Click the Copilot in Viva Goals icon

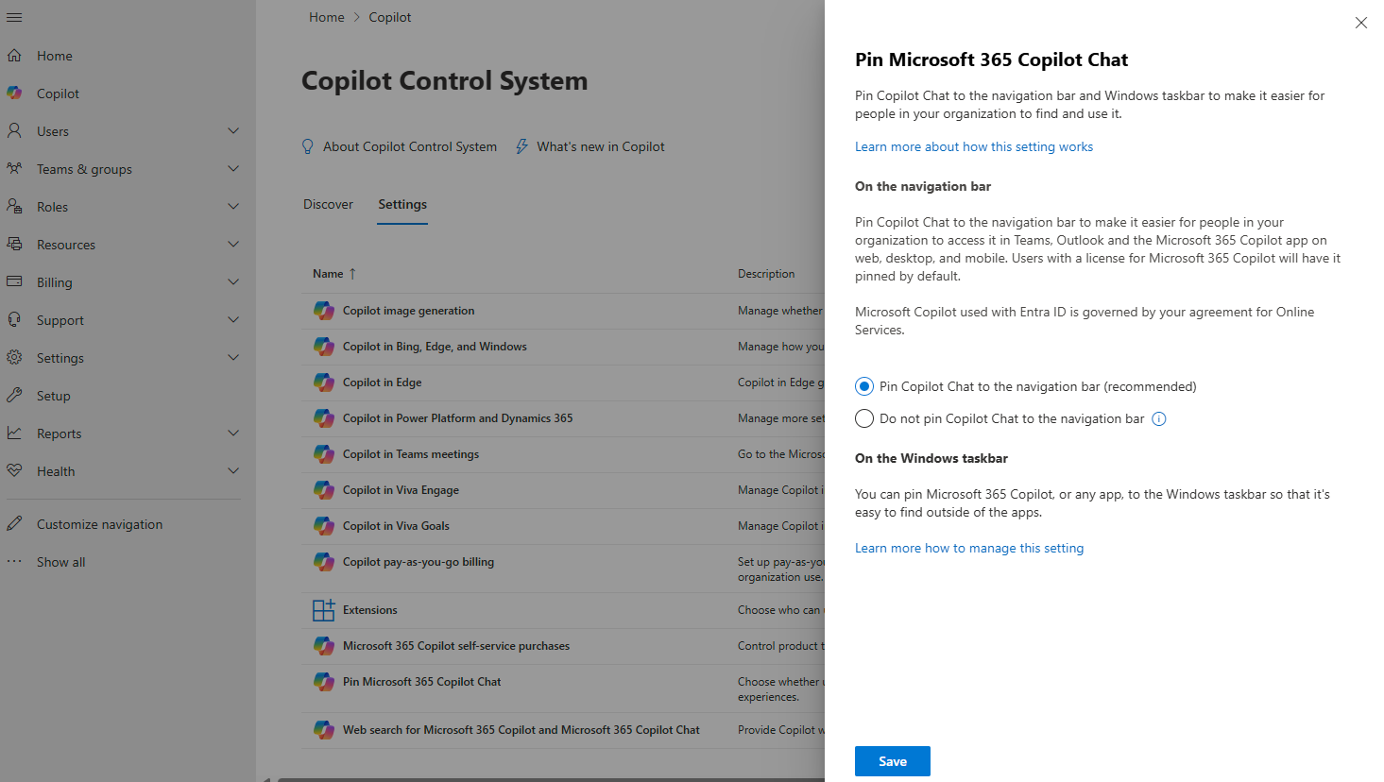[x=323, y=526]
